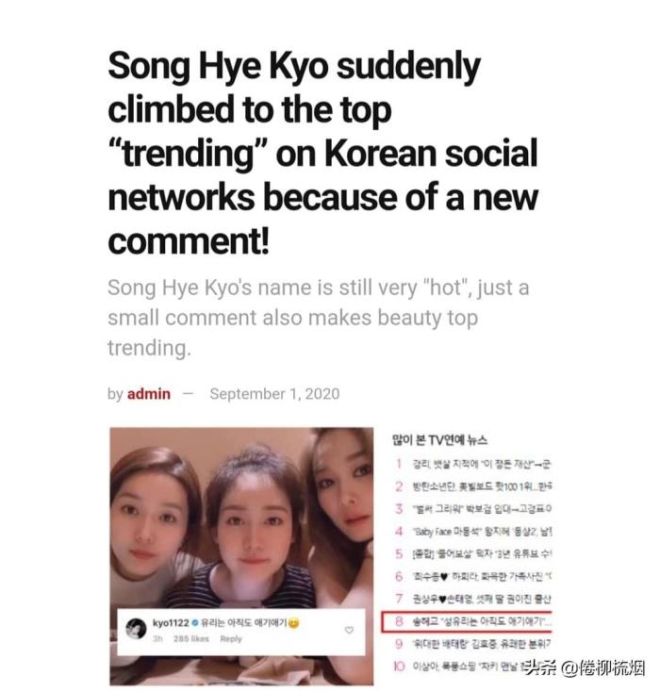660x691 pixels.
Task: Open the red-highlighted rank 8 news item
Action: (x=468, y=621)
